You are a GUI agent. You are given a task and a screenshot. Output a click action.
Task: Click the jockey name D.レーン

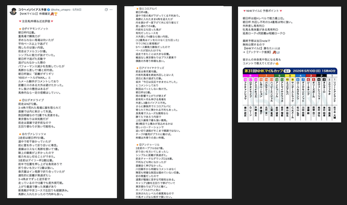coord(250,111)
